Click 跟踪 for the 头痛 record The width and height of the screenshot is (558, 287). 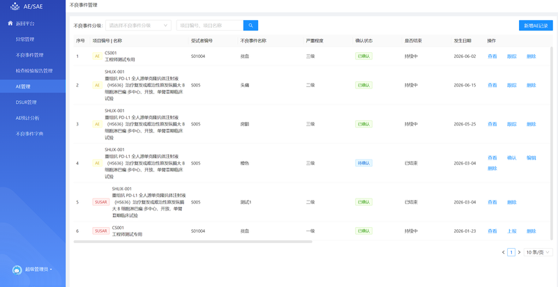tap(512, 85)
